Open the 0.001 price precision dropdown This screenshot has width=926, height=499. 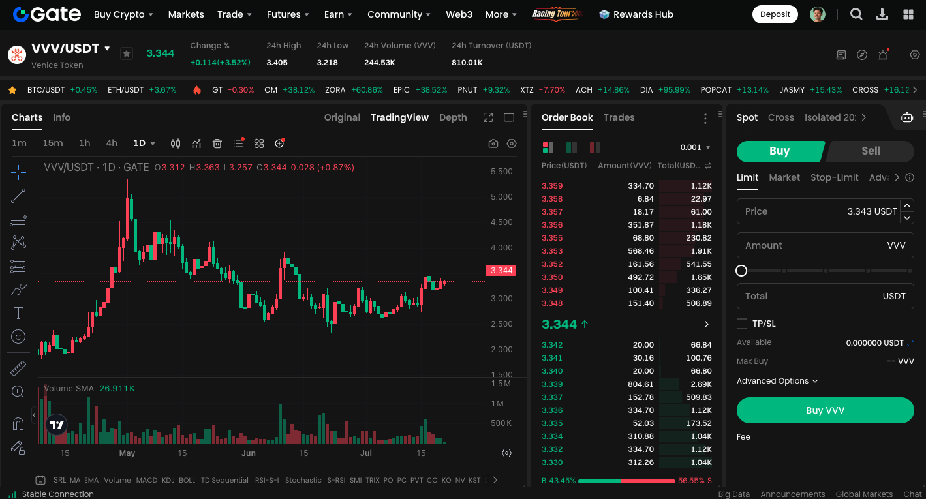(x=695, y=147)
